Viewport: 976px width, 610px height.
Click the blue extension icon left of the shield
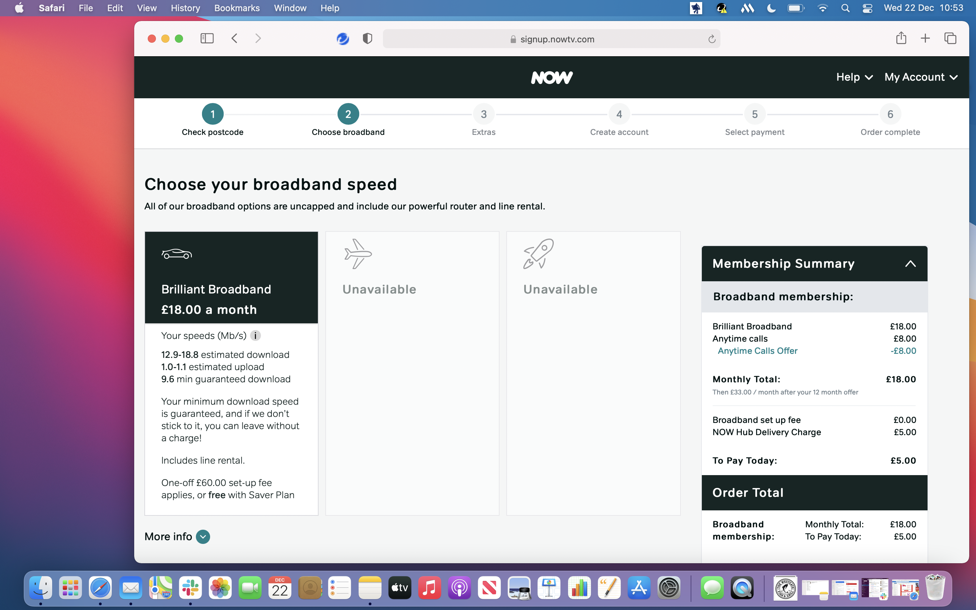[343, 39]
